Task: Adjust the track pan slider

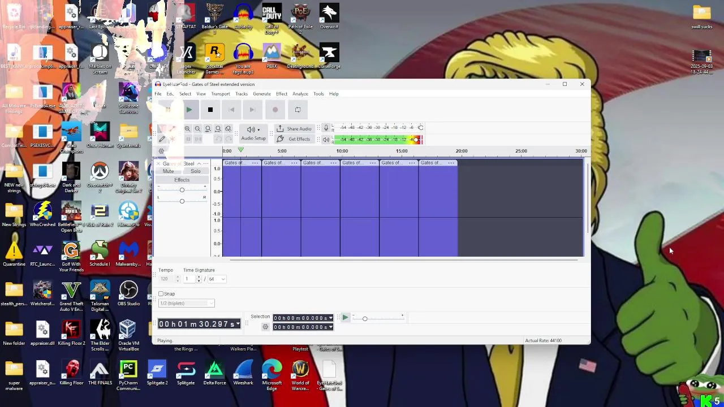Action: pos(182,201)
